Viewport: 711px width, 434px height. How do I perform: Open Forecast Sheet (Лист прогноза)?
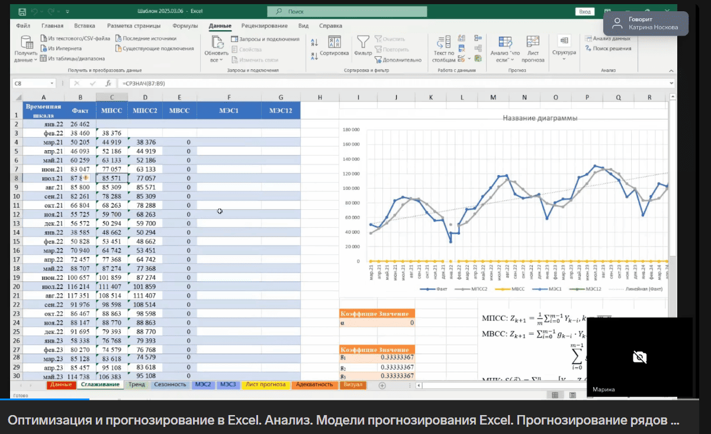pos(533,48)
